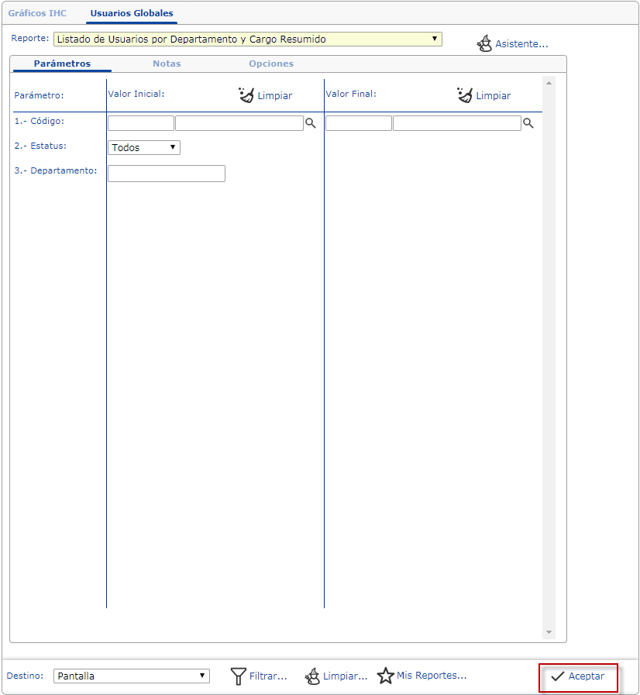This screenshot has height=695, width=640.
Task: Select the Usuarios Globales tab
Action: click(x=132, y=13)
